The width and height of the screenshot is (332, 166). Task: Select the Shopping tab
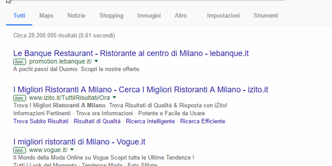(x=111, y=16)
